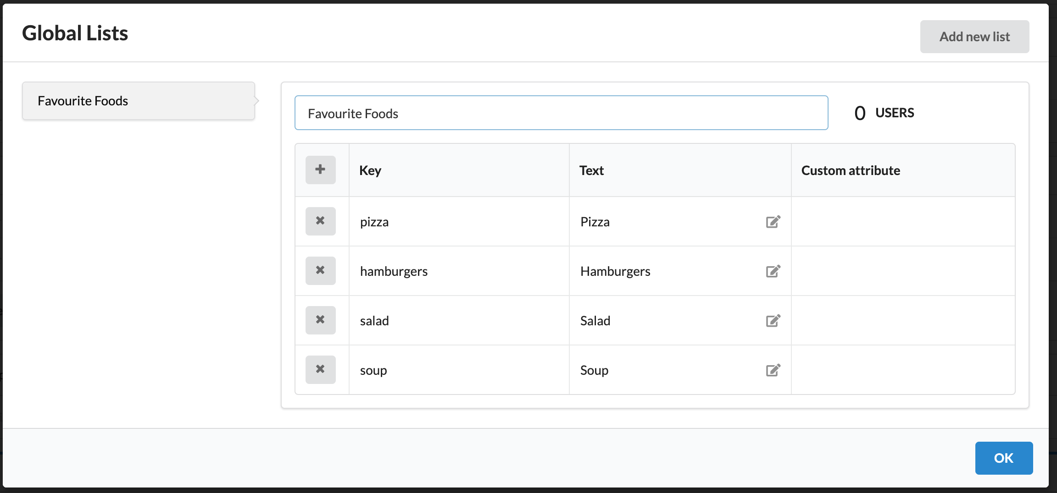Select the Favourite Foods list in the sidebar

click(x=137, y=101)
